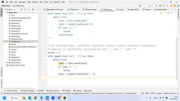
Task: Open the win run configuration dropdown
Action: 149,6
